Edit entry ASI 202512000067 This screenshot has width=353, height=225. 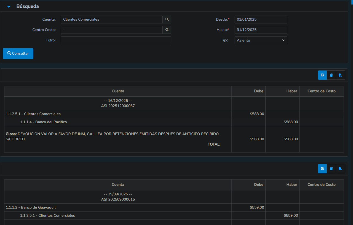coord(322,75)
